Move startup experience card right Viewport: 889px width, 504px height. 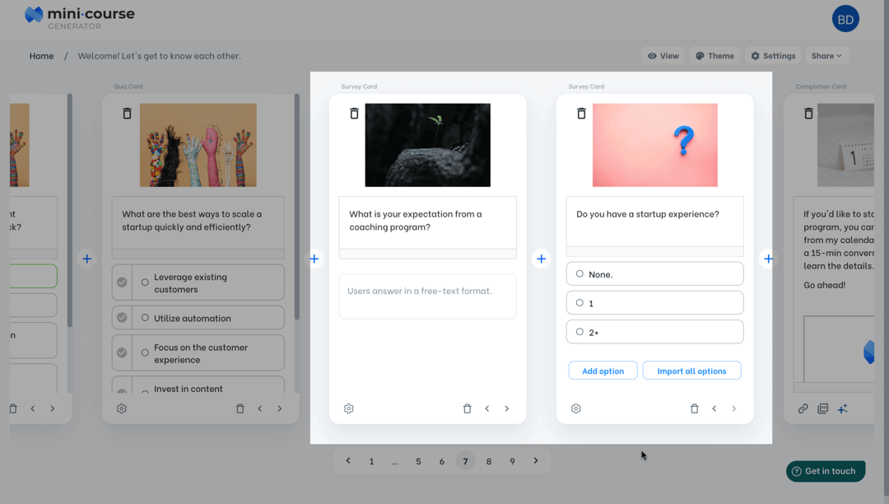(x=733, y=408)
